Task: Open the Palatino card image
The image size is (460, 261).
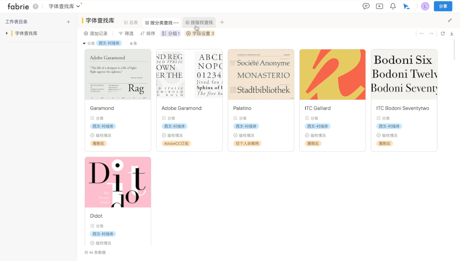Action: 261,75
